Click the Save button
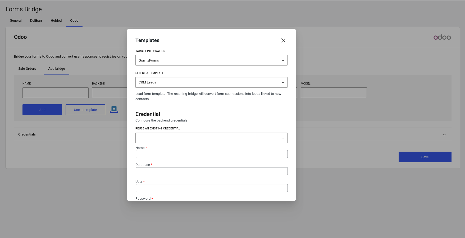The height and width of the screenshot is (238, 465). [425, 157]
